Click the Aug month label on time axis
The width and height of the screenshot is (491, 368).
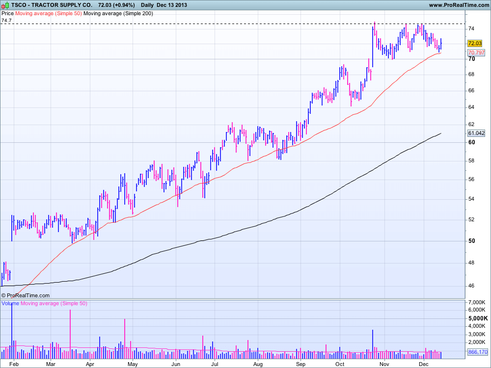(258, 364)
